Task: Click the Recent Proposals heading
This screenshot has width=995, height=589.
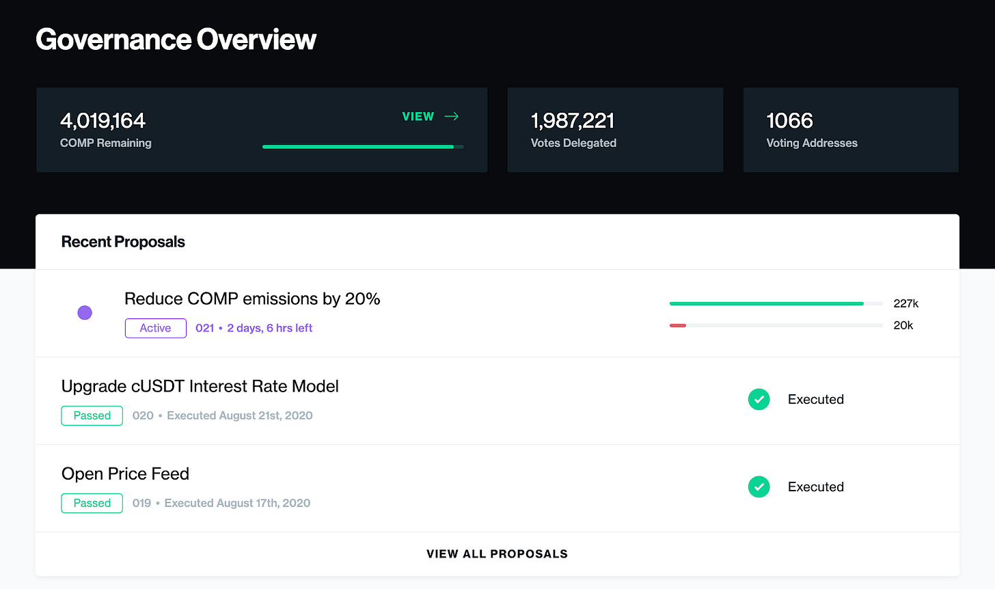Action: coord(123,242)
